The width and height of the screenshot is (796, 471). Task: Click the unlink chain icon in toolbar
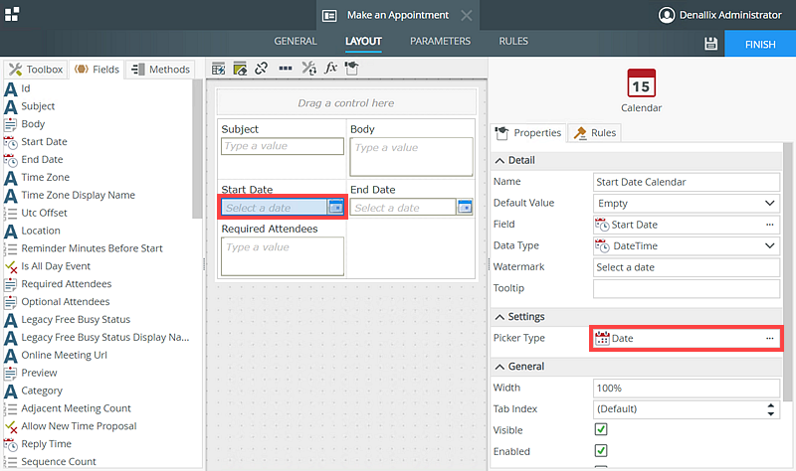(262, 69)
